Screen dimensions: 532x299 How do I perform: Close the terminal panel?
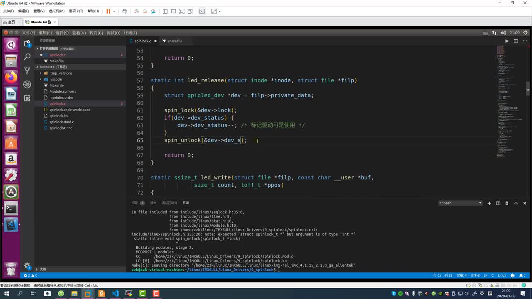click(525, 203)
